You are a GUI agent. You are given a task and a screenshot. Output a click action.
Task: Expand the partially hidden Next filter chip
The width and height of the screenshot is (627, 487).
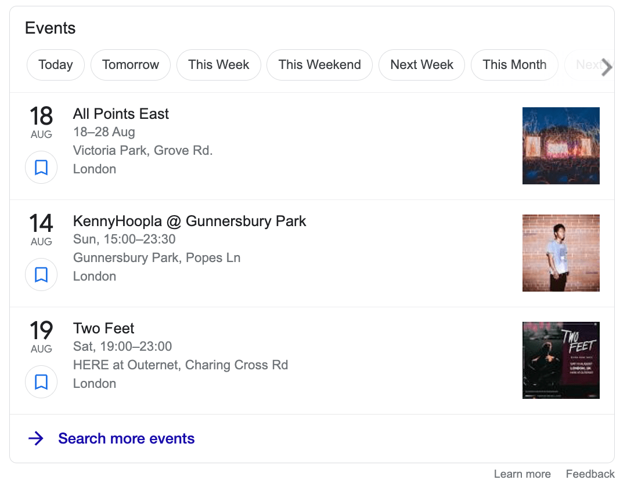coord(588,65)
